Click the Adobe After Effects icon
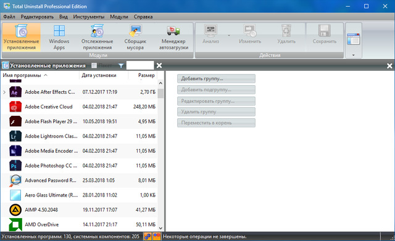 coord(15,92)
